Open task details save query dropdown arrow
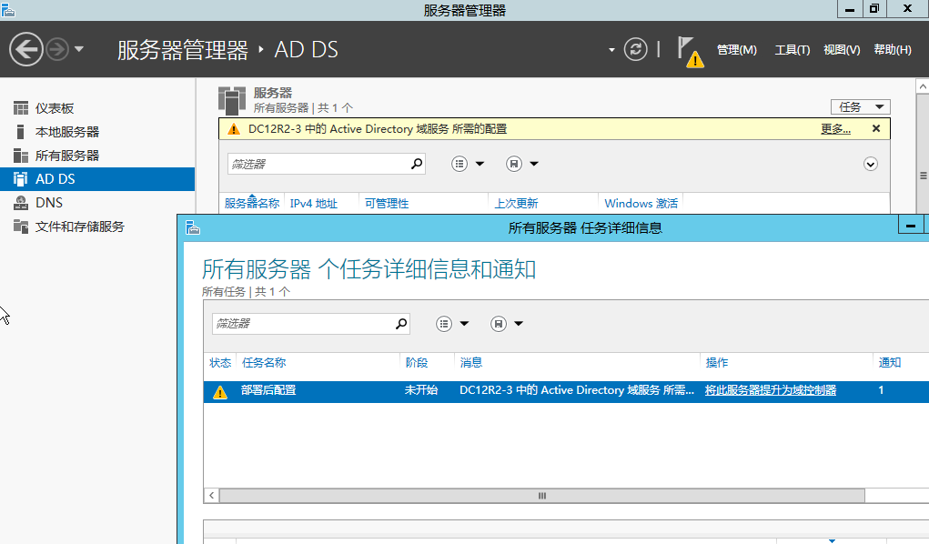929x544 pixels. pos(519,324)
